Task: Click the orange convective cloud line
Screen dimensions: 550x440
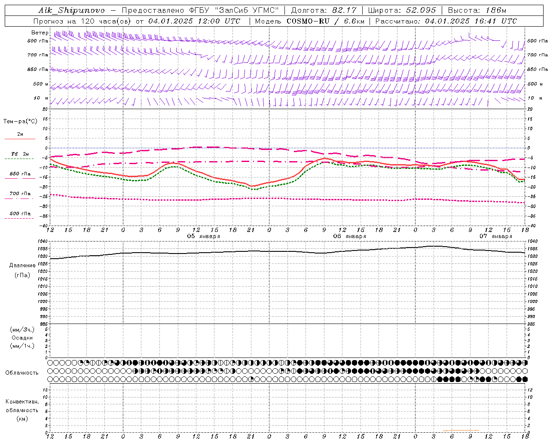Action: point(461,431)
